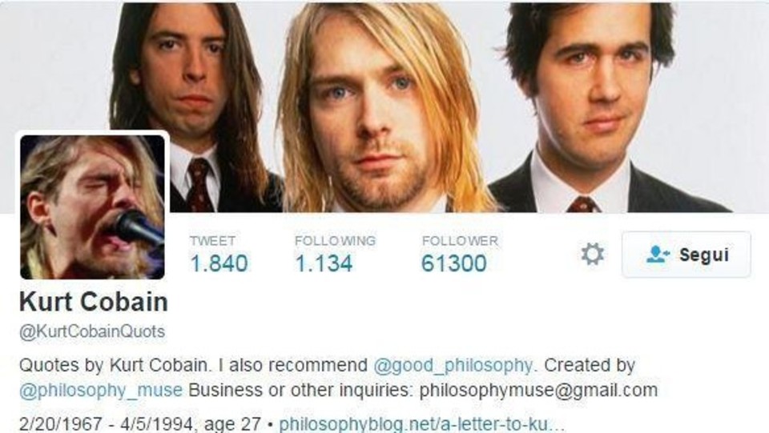Select the FOLLOWING stat label
This screenshot has height=433, width=769.
(x=335, y=241)
